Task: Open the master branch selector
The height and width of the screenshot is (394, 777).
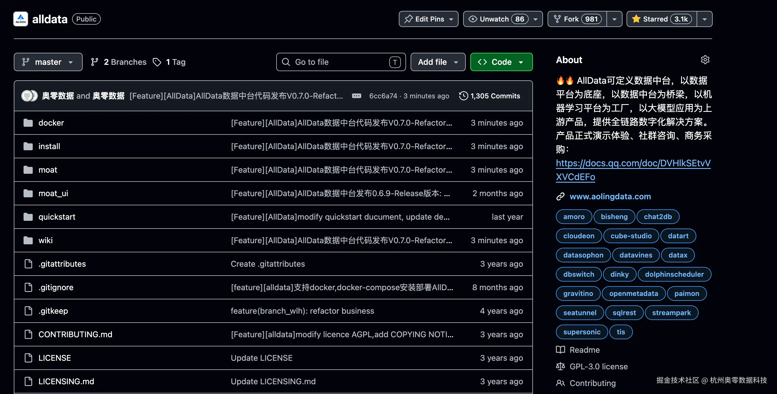Action: pos(48,62)
